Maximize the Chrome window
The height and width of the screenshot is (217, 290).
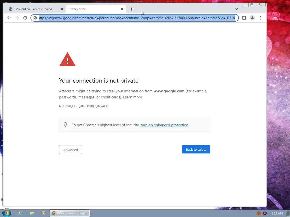(x=252, y=5)
